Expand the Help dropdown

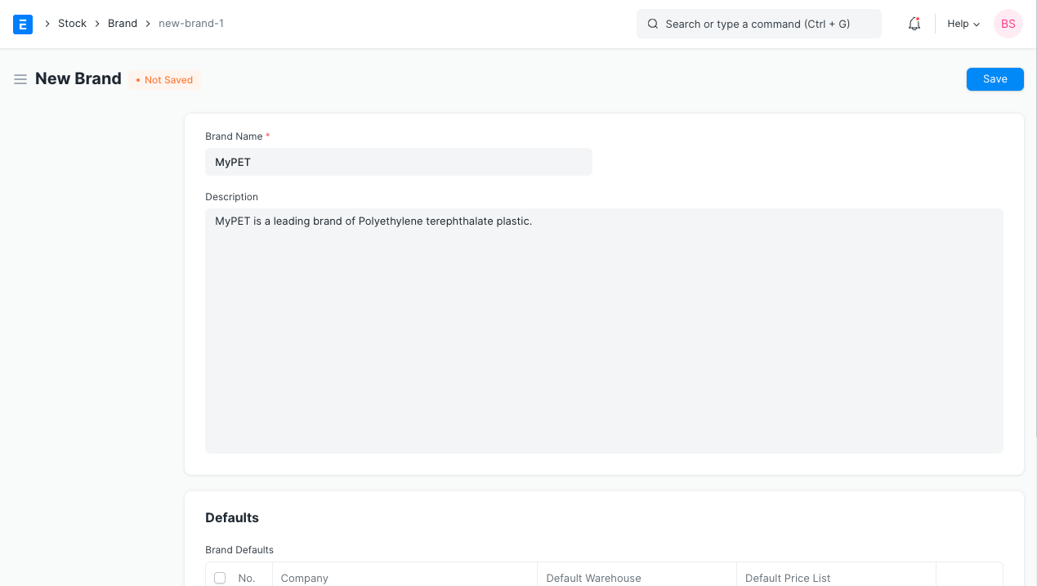(x=963, y=24)
